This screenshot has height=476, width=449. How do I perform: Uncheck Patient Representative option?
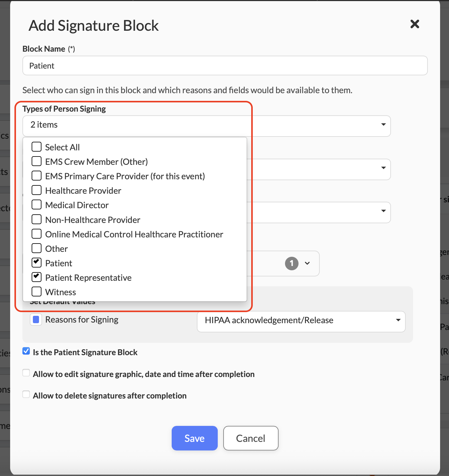point(37,277)
